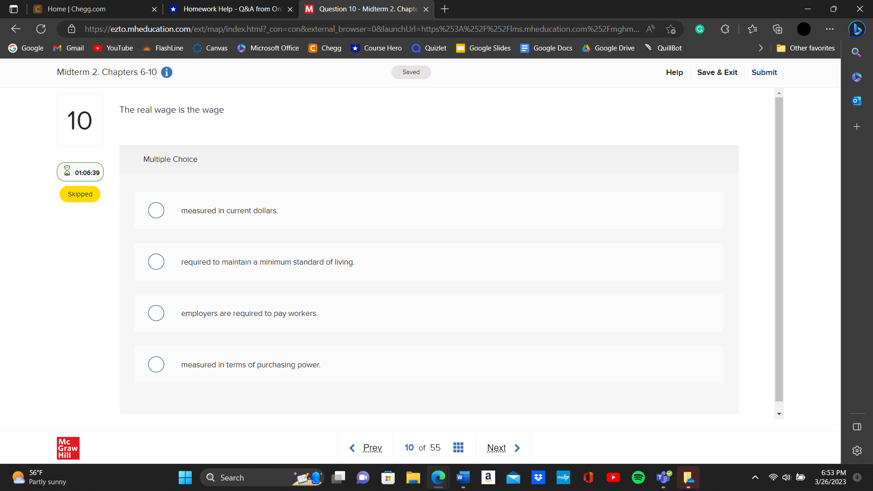
Task: Choose 'measured in terms of purchasing power'
Action: pyautogui.click(x=156, y=364)
